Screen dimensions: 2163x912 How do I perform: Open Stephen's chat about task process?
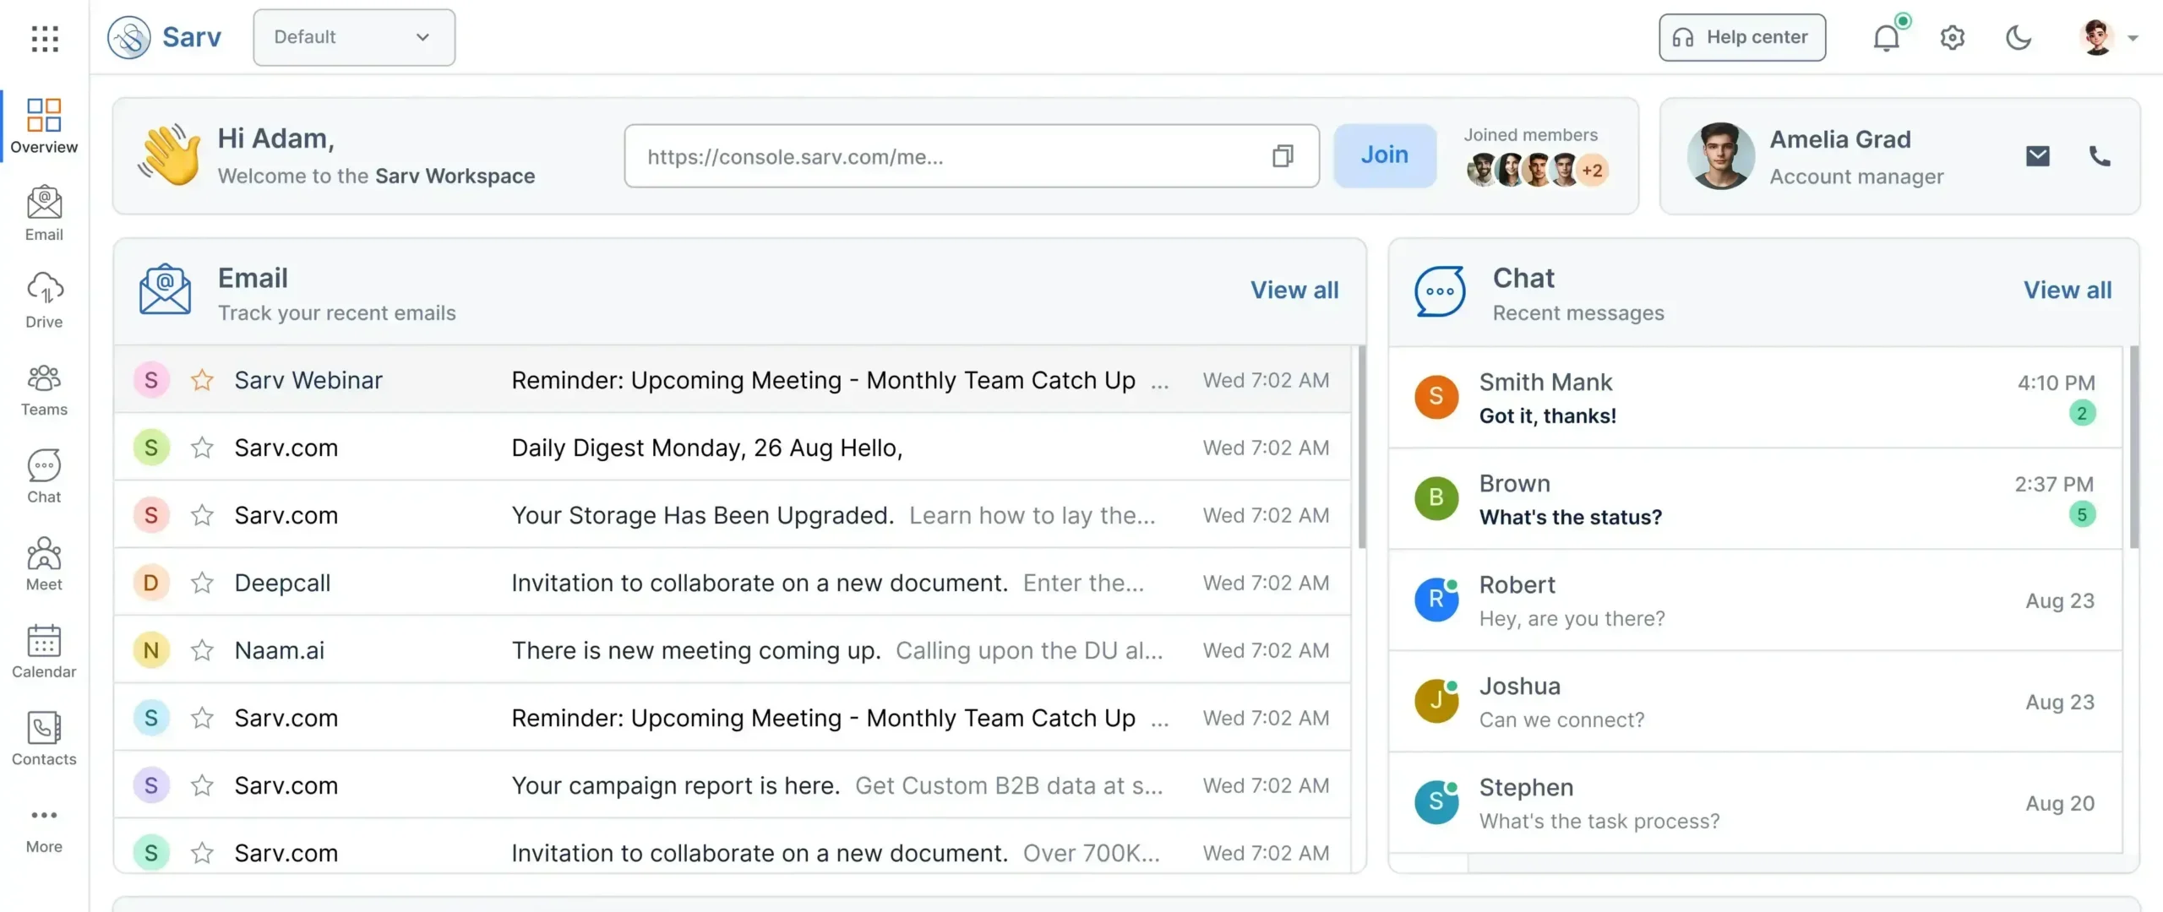pyautogui.click(x=1756, y=803)
